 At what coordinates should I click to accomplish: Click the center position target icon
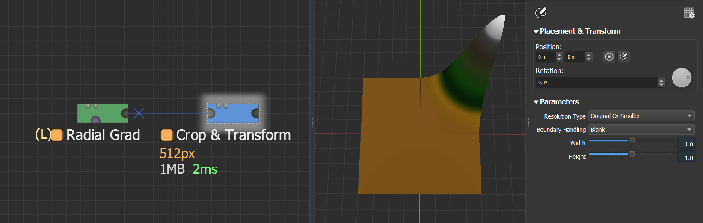coord(609,57)
